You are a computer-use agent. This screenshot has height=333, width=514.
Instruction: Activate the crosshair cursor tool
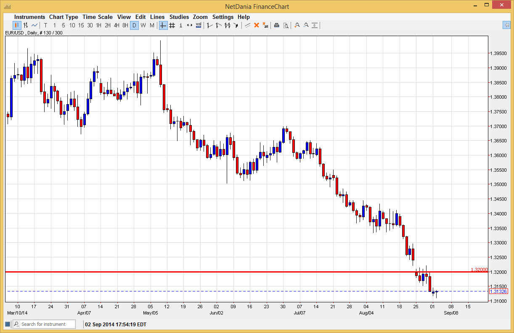click(x=163, y=25)
